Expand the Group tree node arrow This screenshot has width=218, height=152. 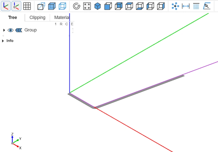[4, 30]
